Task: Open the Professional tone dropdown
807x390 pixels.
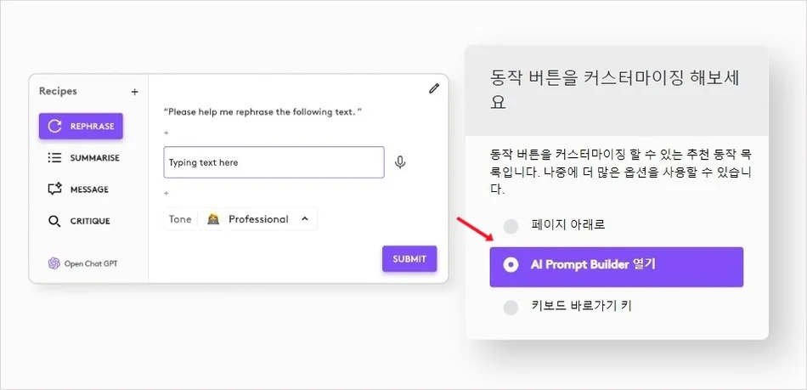Action: tap(257, 219)
